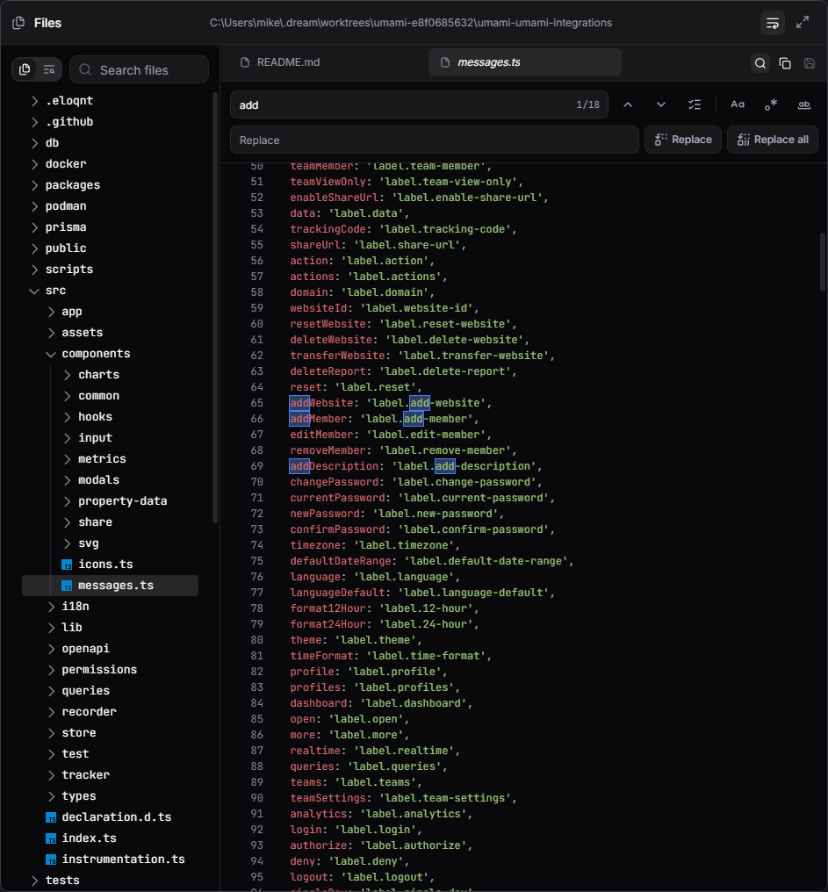Toggle whole word match option
Viewport: 828px width, 892px height.
[804, 104]
